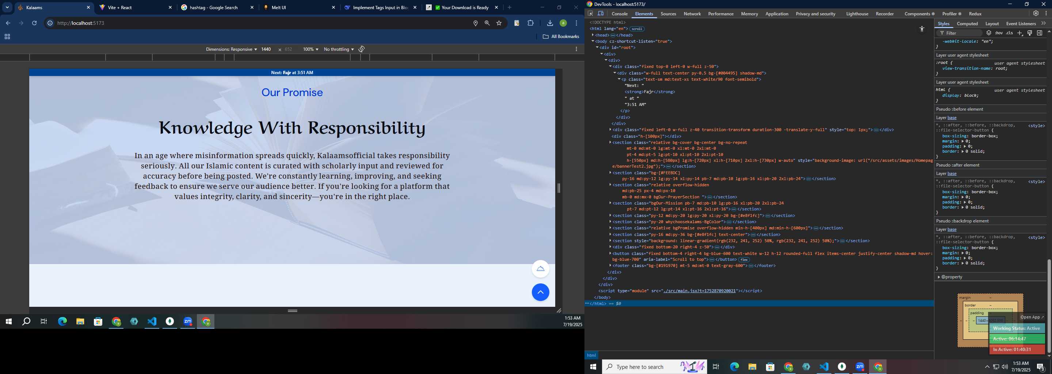1052x374 pixels.
Task: Click the html breadcrumb at DevTools bottom
Action: (591, 355)
